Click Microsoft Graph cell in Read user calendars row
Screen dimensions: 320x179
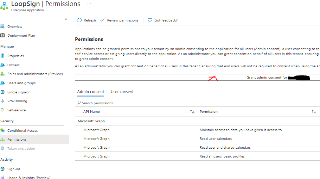coord(96,139)
